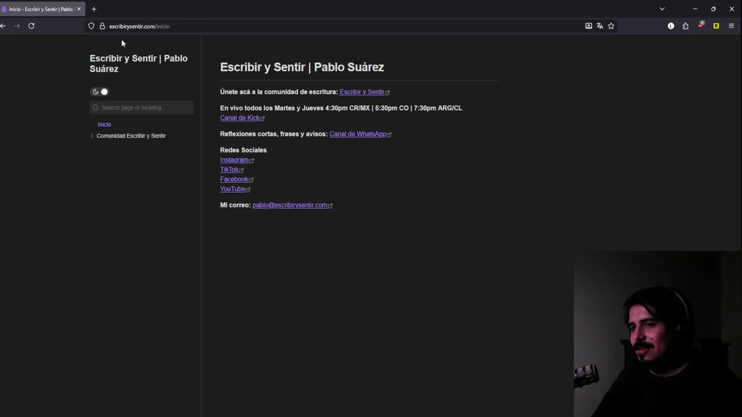Image resolution: width=742 pixels, height=417 pixels.
Task: Open the Canal de Kick link
Action: 240,118
